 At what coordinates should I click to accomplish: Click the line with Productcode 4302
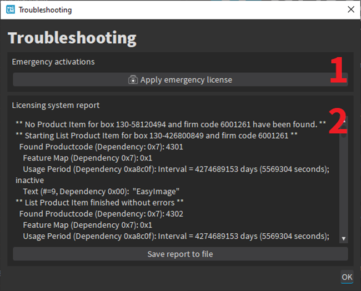(x=101, y=214)
